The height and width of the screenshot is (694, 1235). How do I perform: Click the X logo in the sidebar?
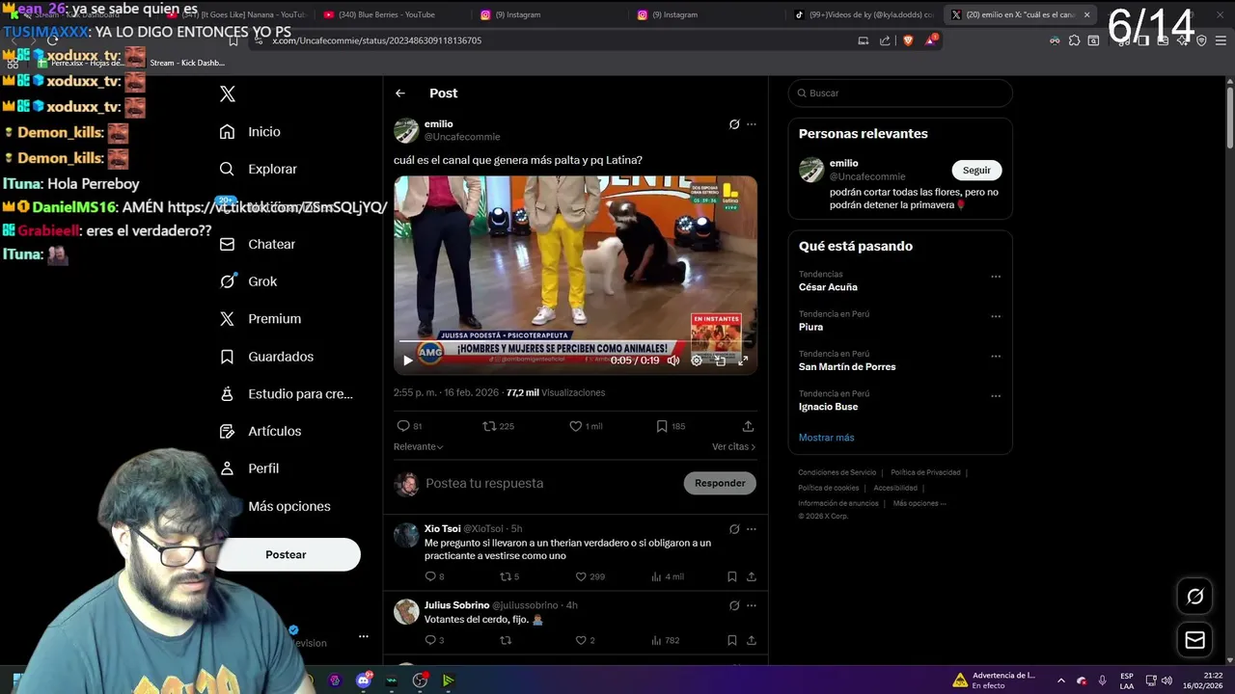[227, 93]
